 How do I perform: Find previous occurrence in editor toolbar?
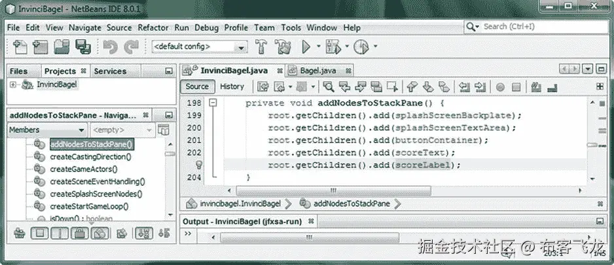click(344, 87)
